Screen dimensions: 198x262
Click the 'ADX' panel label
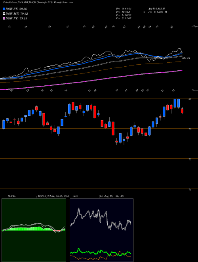point(76,196)
